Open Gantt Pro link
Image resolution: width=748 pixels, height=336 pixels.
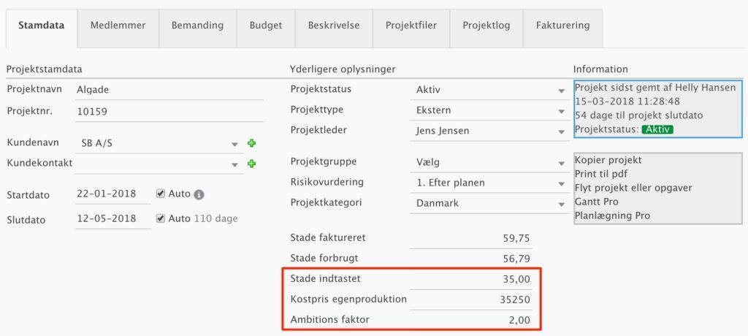[598, 202]
